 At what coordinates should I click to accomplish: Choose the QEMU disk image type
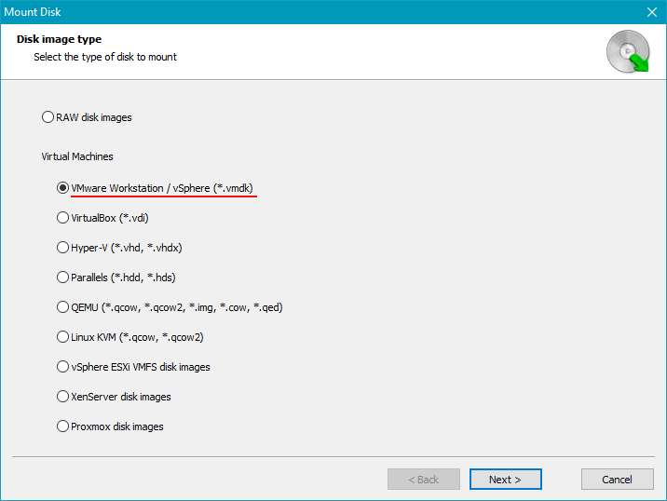170,307
